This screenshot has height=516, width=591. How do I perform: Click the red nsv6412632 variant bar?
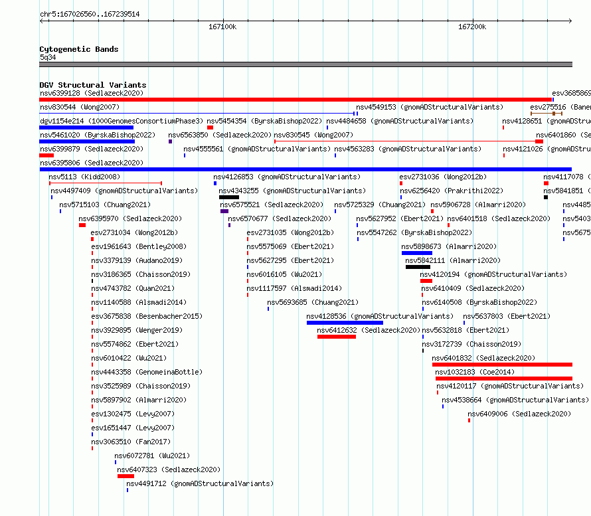(337, 337)
